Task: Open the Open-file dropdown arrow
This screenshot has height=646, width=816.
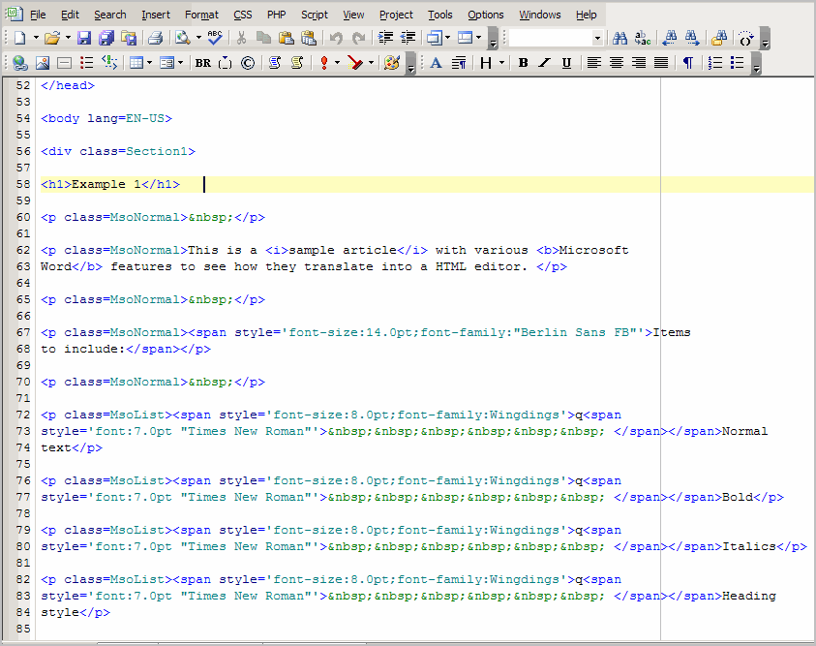Action: [68, 38]
